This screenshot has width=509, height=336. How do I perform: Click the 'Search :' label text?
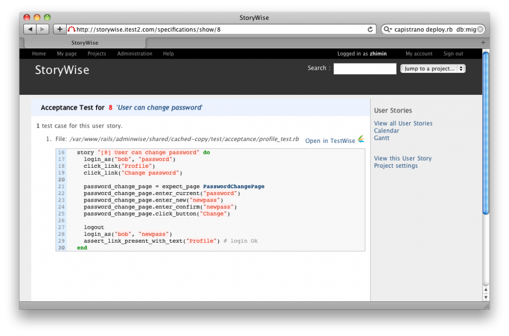319,68
